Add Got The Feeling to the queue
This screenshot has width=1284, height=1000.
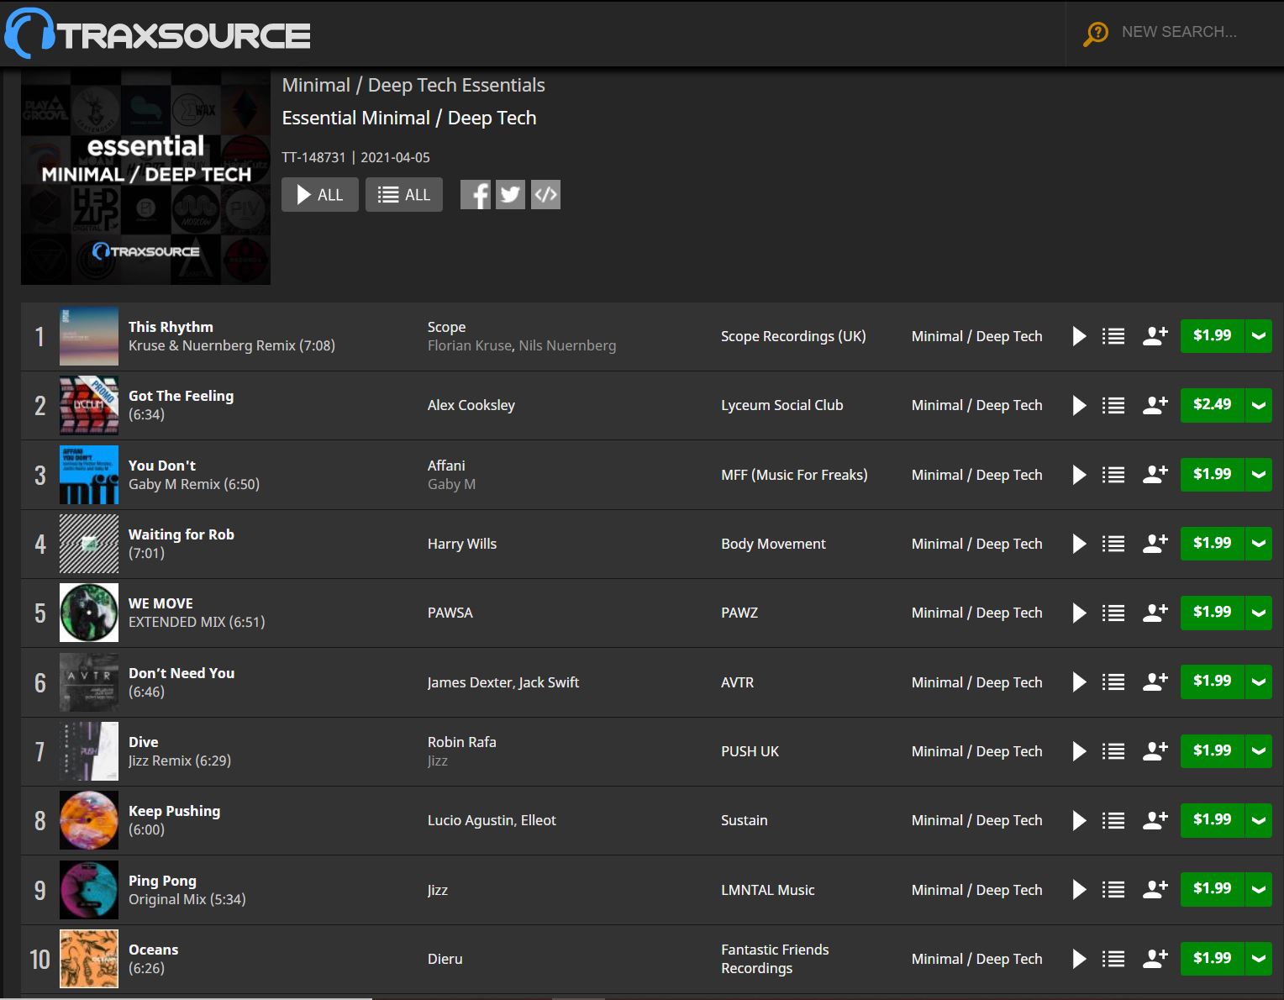click(1113, 404)
